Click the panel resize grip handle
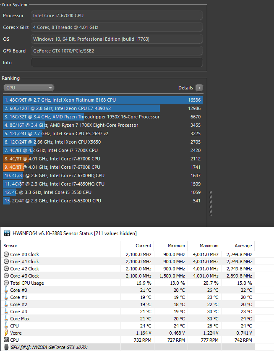 click(x=211, y=203)
